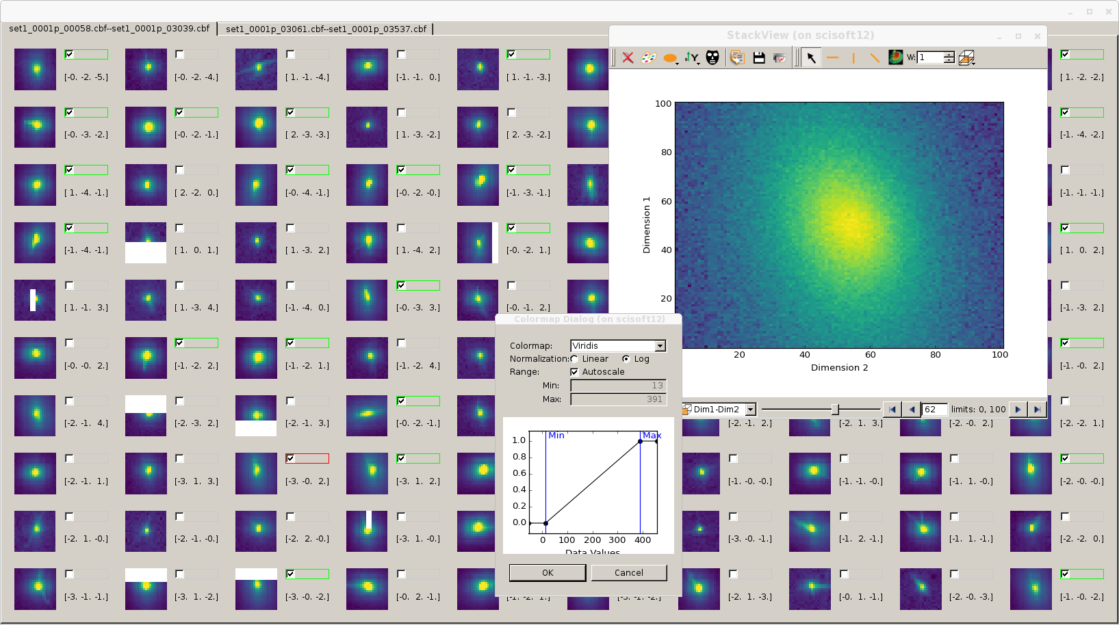Toggle checkbox for reflection [-0. -2. -5.]
Viewport: 1119px width, 625px height.
69,54
